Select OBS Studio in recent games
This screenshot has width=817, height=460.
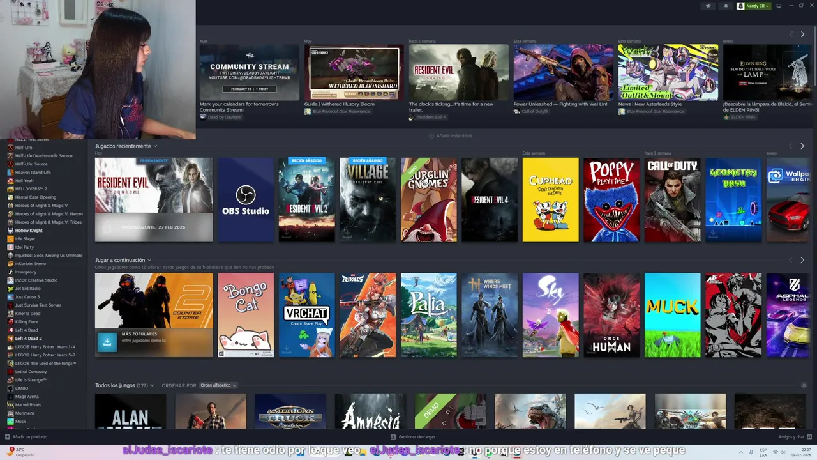point(246,200)
